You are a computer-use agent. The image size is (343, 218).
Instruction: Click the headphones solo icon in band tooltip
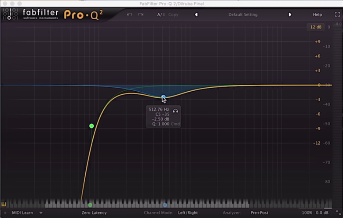175,111
